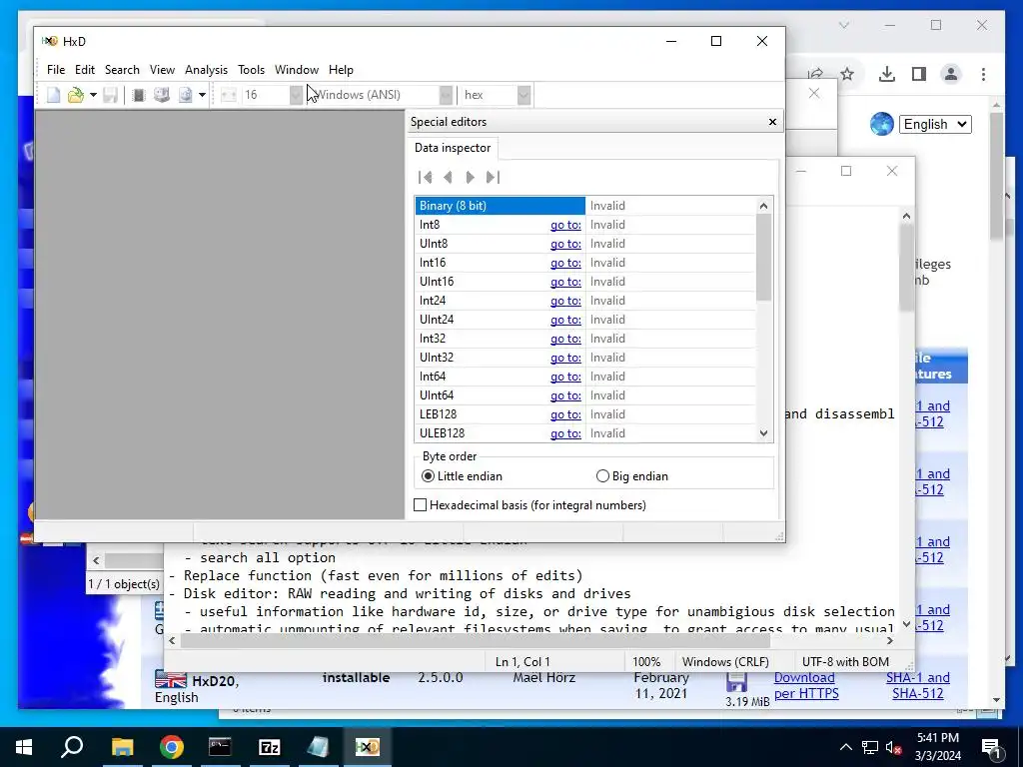
Task: Click the Save floppy disk toolbar icon
Action: tap(110, 95)
